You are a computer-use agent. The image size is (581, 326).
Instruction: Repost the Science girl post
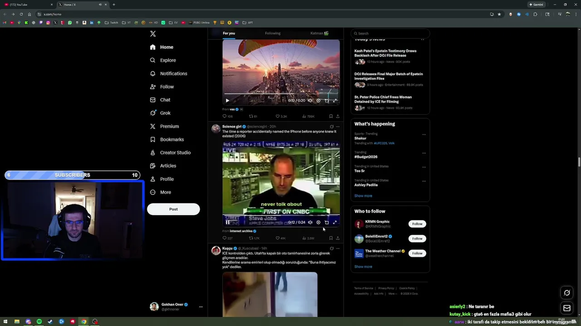(x=254, y=238)
